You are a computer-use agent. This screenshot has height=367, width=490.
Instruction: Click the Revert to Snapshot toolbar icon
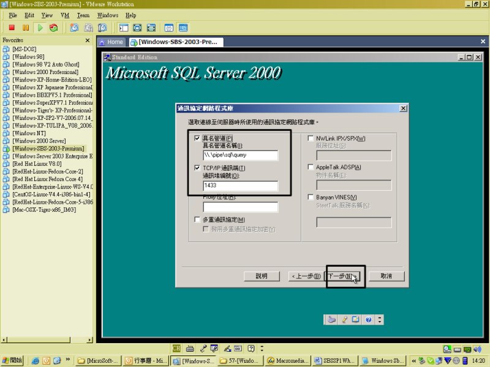88,28
